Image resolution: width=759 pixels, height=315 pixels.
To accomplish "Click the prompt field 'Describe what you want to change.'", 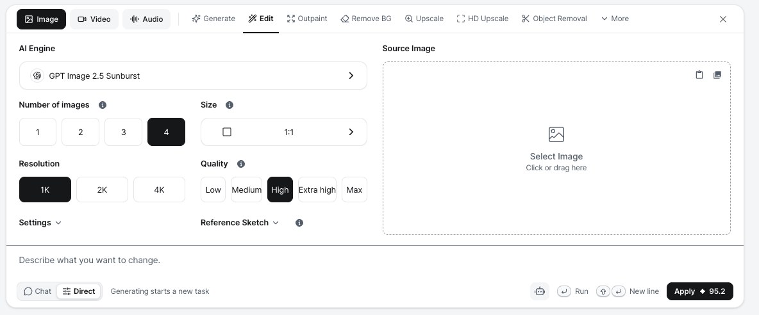I will click(x=374, y=261).
